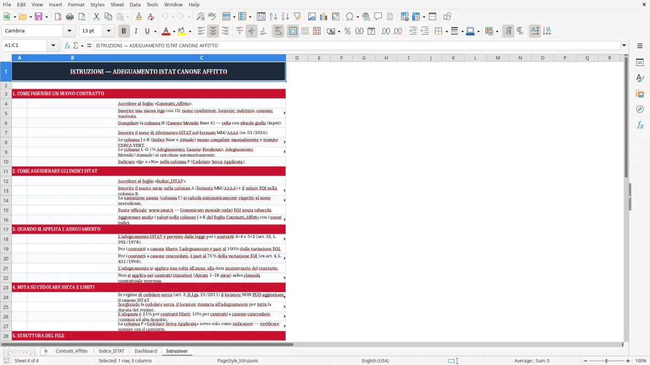Viewport: 650px width, 365px height.
Task: Select the Clone Formatting paintbrush
Action: coord(139,17)
